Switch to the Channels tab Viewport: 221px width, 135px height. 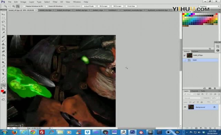click(195, 91)
